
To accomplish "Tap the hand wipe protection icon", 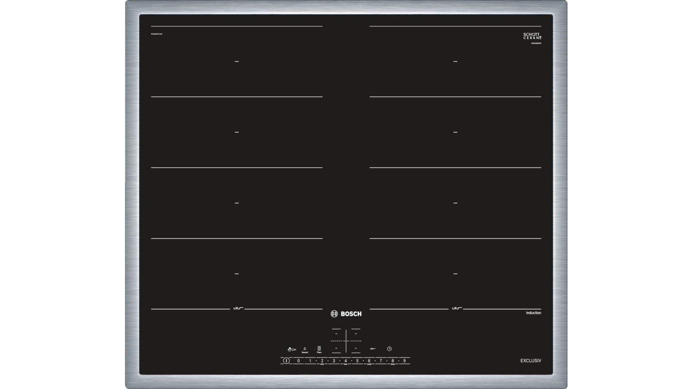I will click(290, 349).
